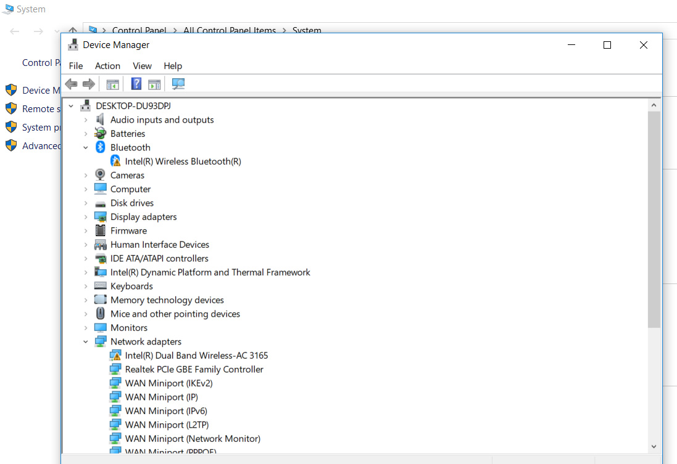Click Remote settings link in System window
Viewport: 677px width, 464px height.
41,108
